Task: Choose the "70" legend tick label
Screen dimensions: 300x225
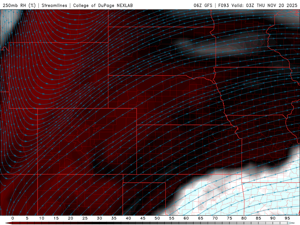Action: tap(215, 218)
